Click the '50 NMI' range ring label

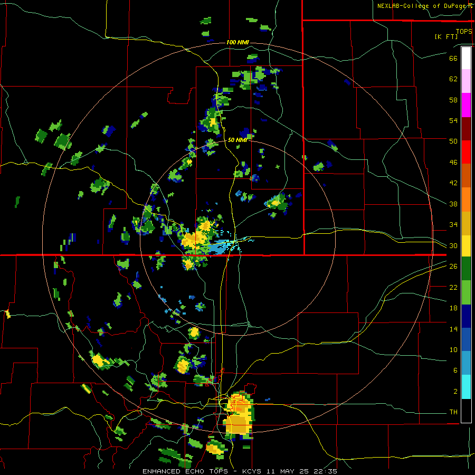(237, 140)
